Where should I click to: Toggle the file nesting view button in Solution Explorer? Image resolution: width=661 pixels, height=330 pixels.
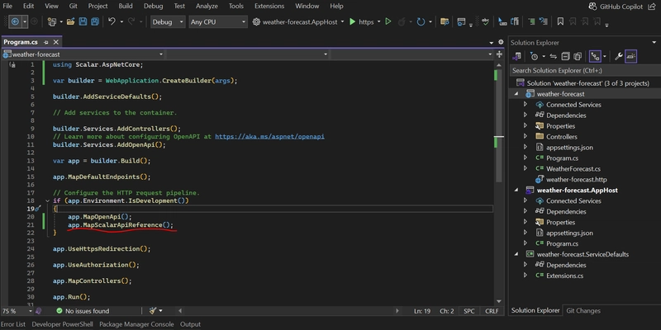[x=595, y=56]
